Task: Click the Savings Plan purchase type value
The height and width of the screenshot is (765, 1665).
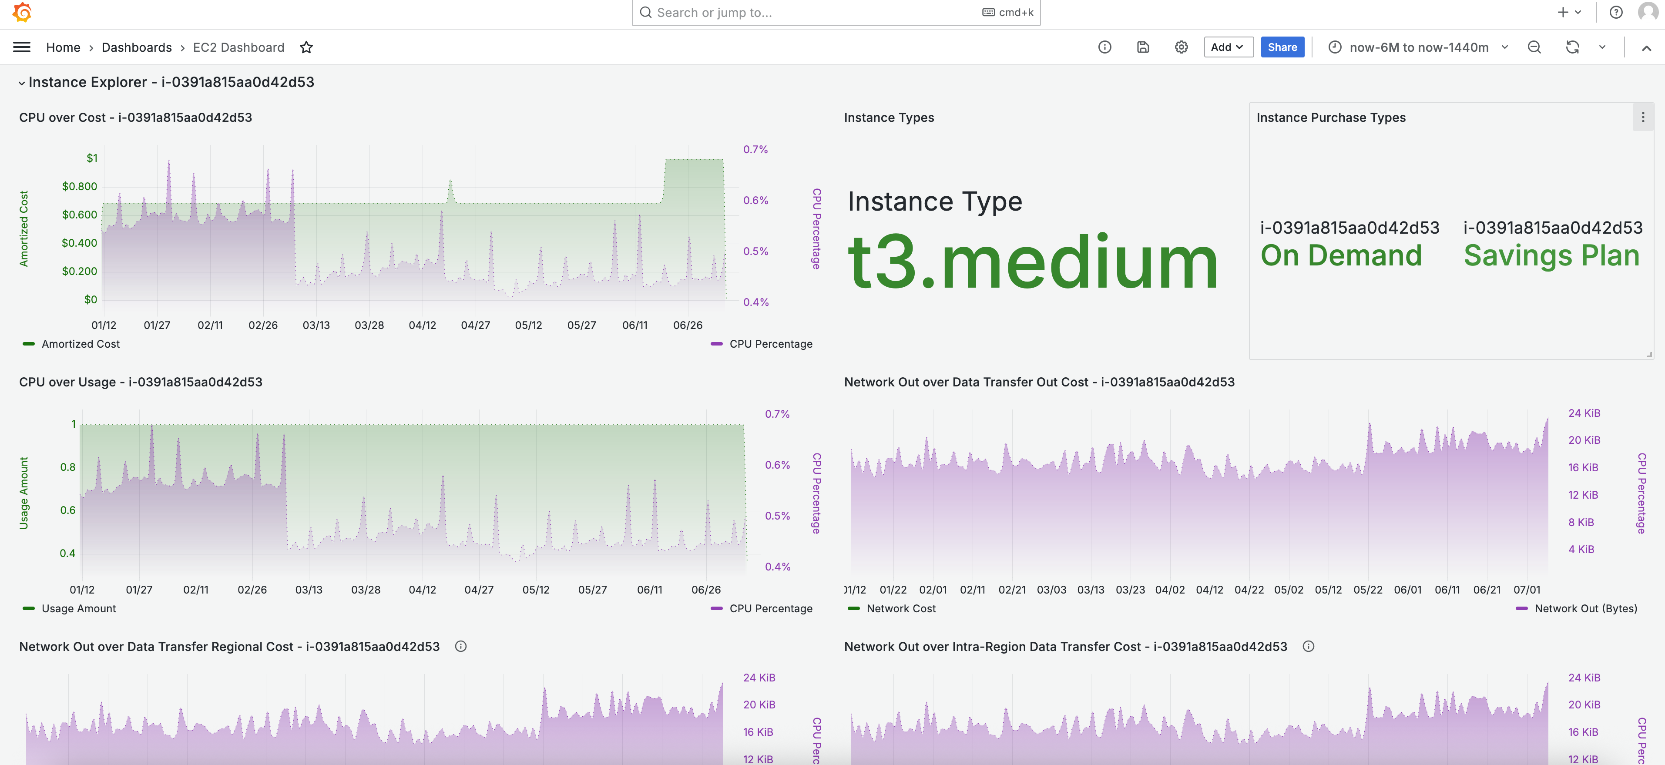Action: coord(1551,256)
